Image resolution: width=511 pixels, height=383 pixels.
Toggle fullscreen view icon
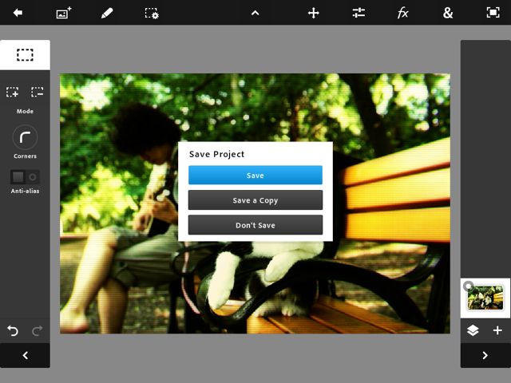(x=493, y=13)
